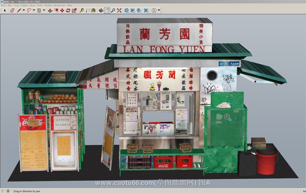The width and height of the screenshot is (306, 193).
Task: Open the Camera menu
Action: coord(25,5)
